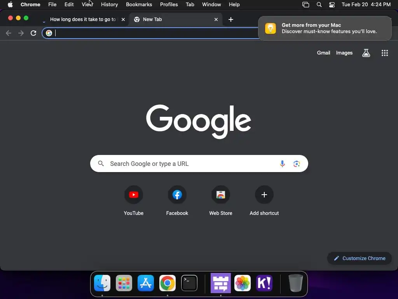Click the date and time in menu bar
This screenshot has width=398, height=299.
[366, 5]
